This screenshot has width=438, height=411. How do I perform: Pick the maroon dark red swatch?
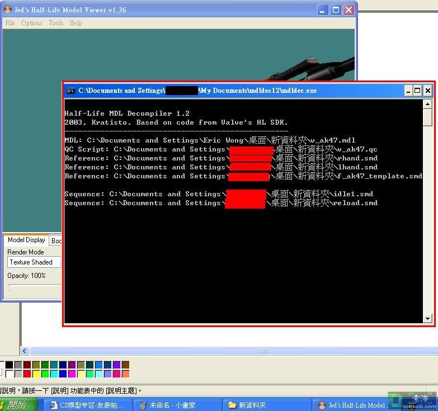pyautogui.click(x=27, y=365)
